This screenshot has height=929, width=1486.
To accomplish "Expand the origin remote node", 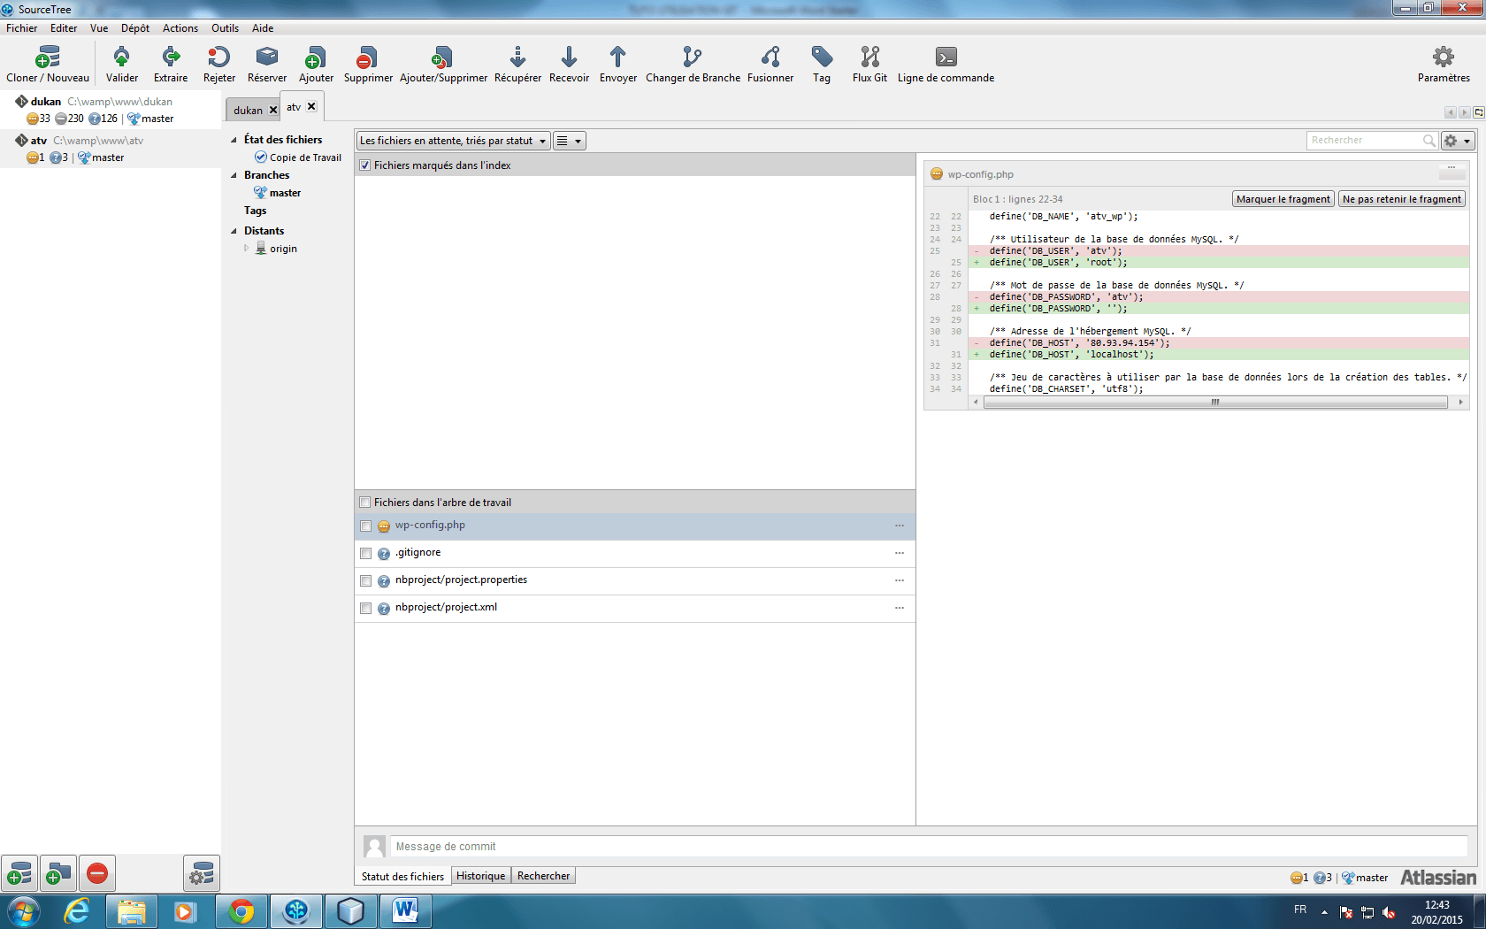I will 247,249.
